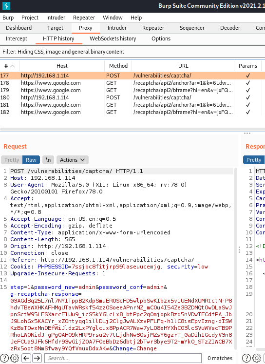Click the horizontal three-dot handle above Response
Screen dimensions: 265x364
(x=247, y=133)
